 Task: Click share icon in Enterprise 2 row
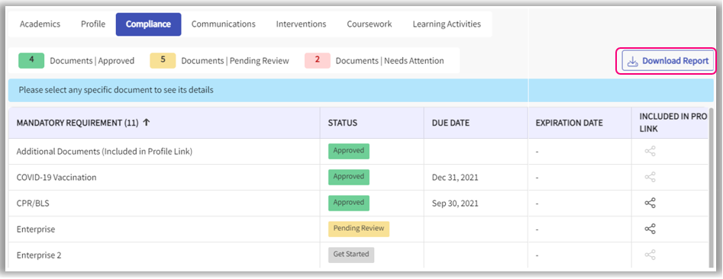coord(650,255)
